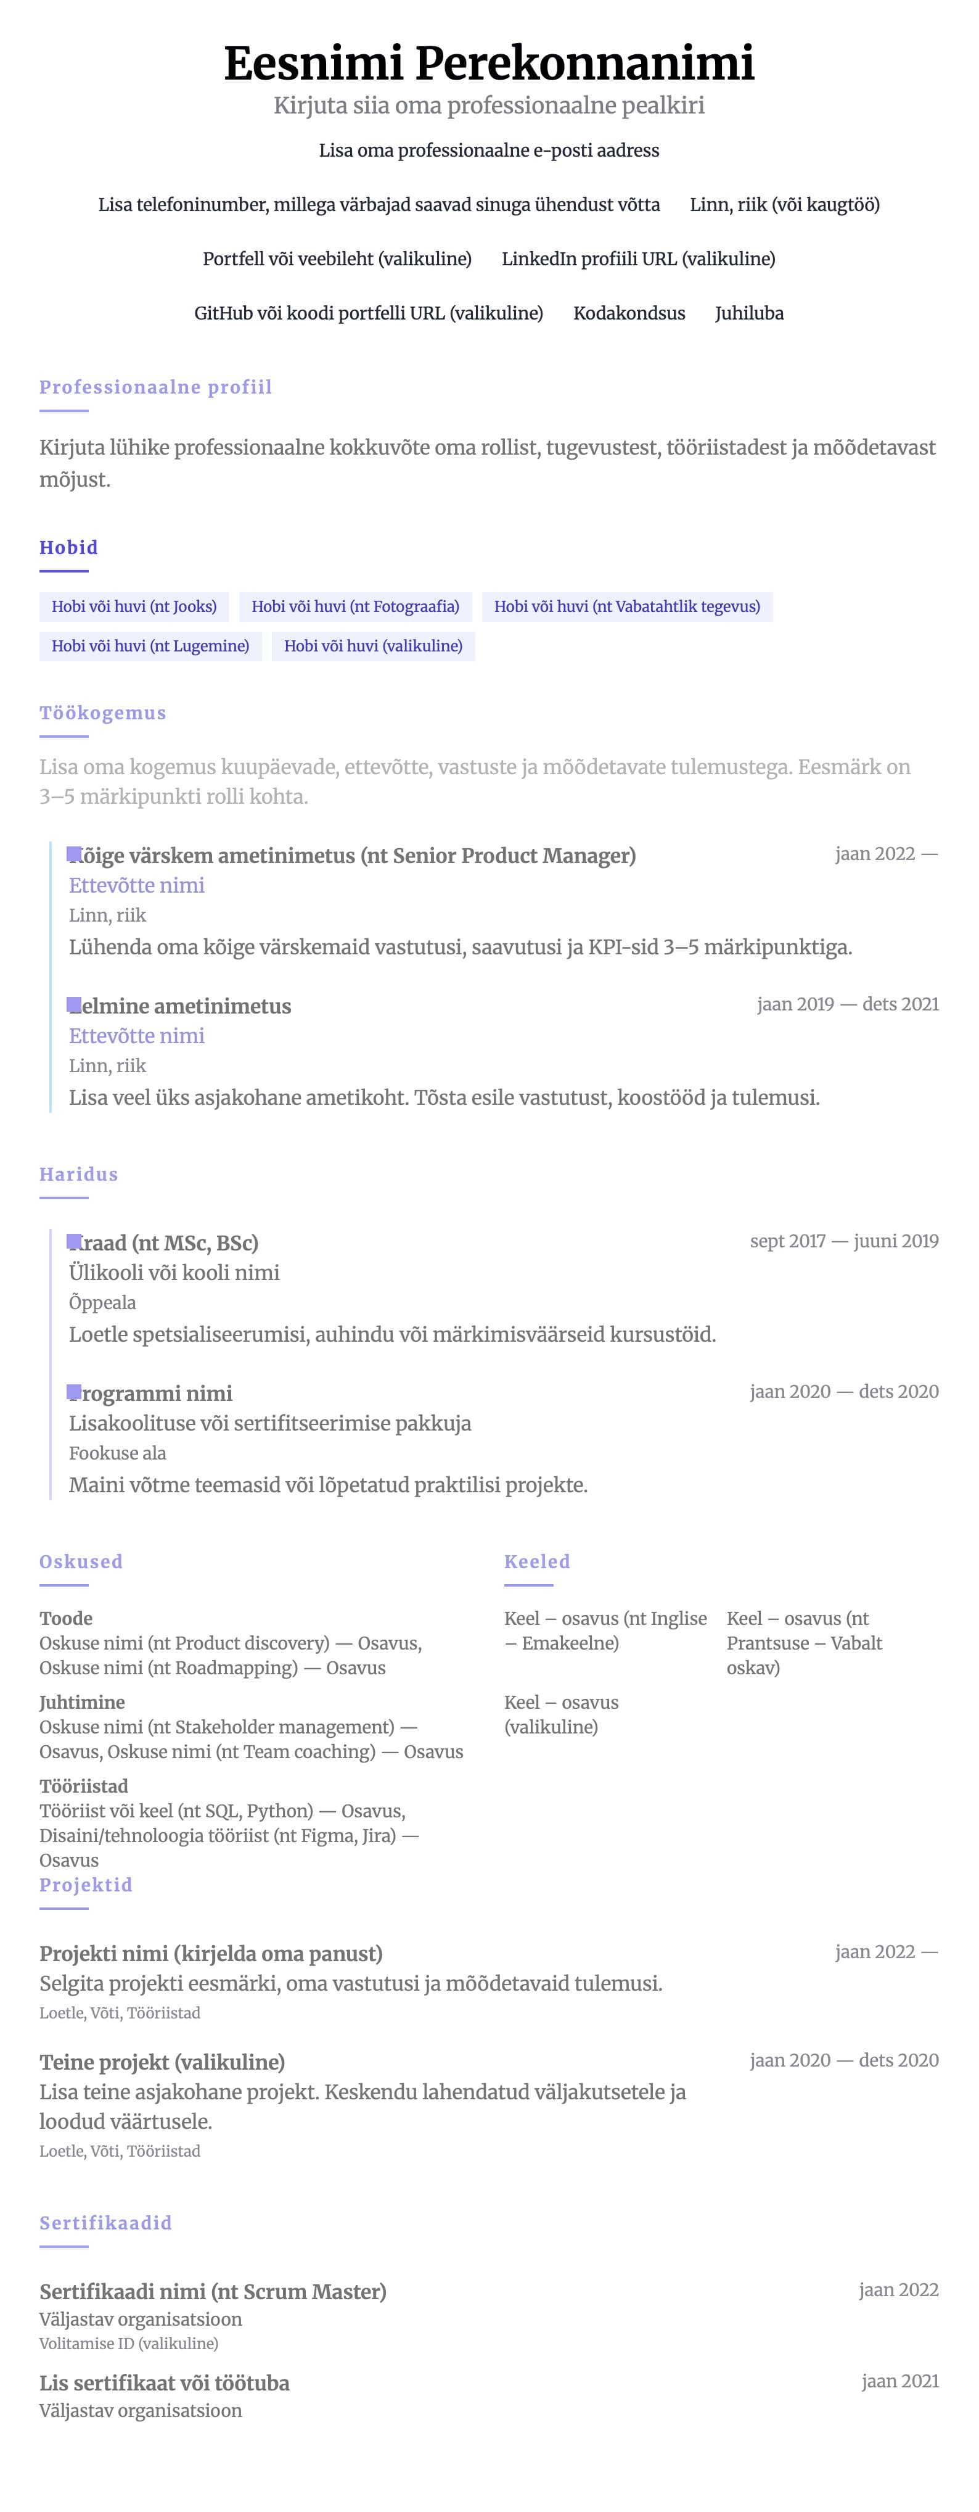Click the purple marker beside the latest job title
Screen dimensions: 979x2512
coord(74,854)
